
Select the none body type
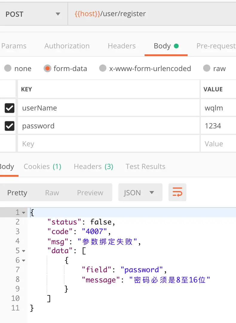[8, 68]
